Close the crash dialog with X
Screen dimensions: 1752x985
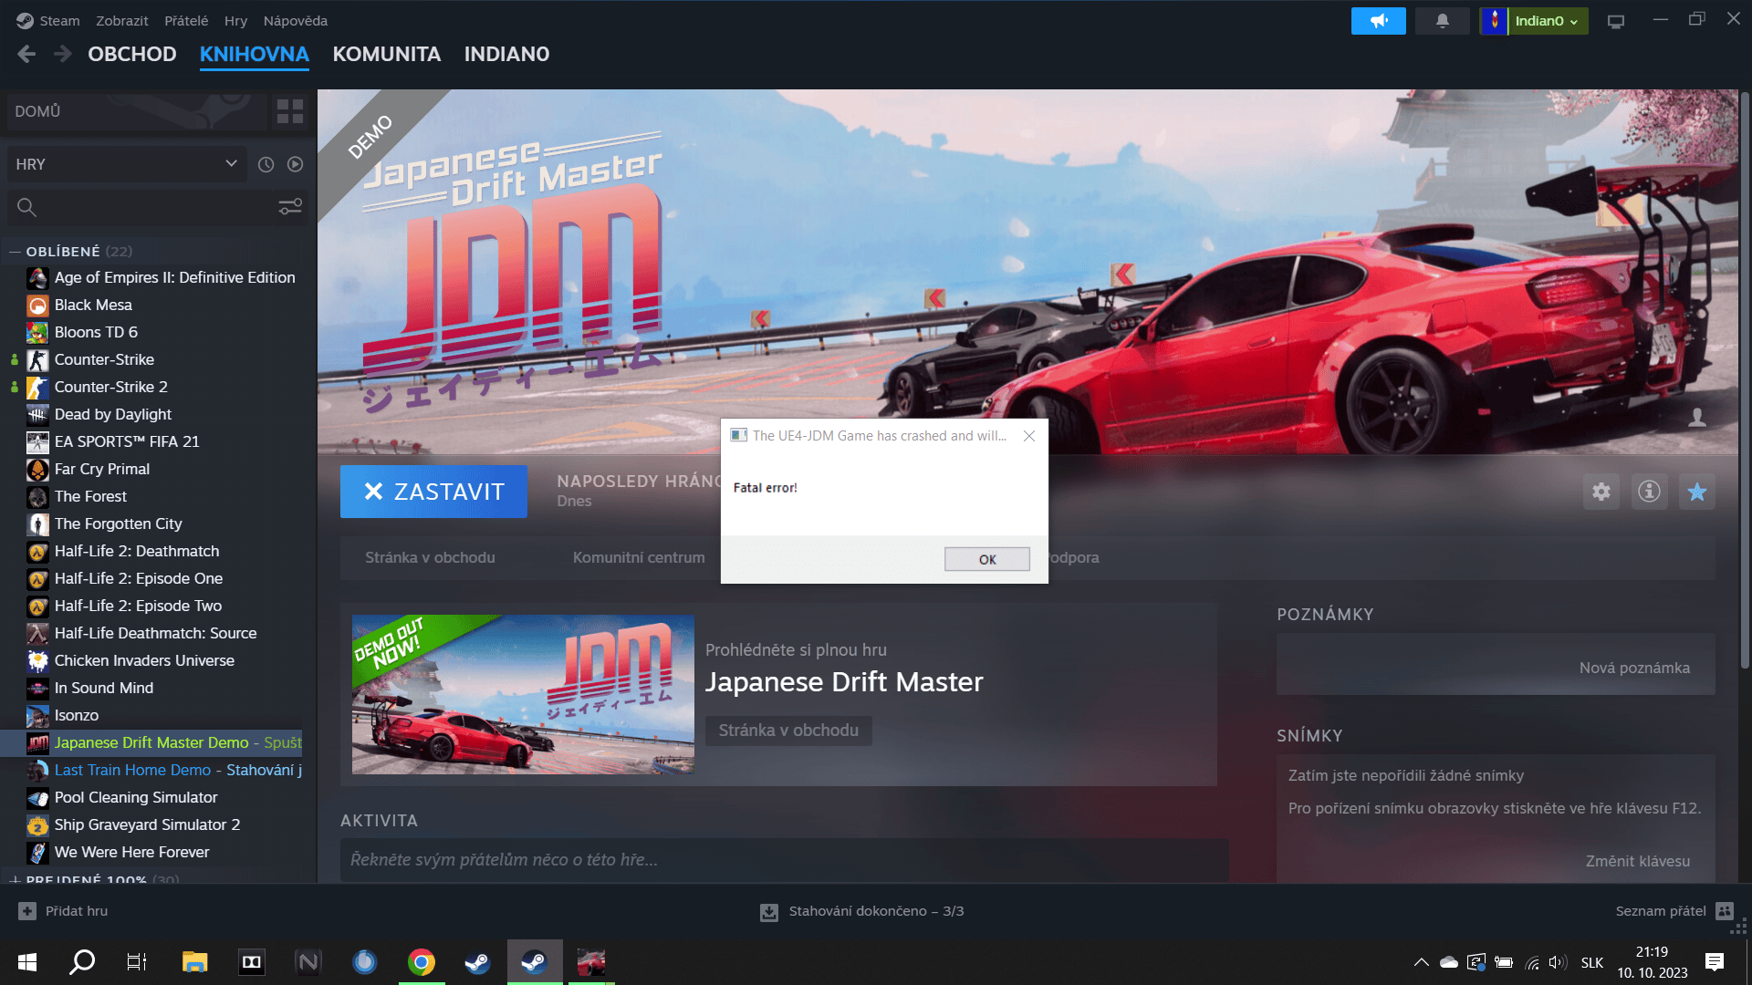point(1029,436)
